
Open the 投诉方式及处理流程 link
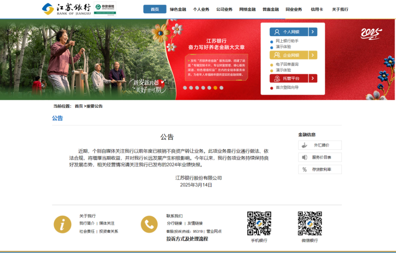coord(187,239)
